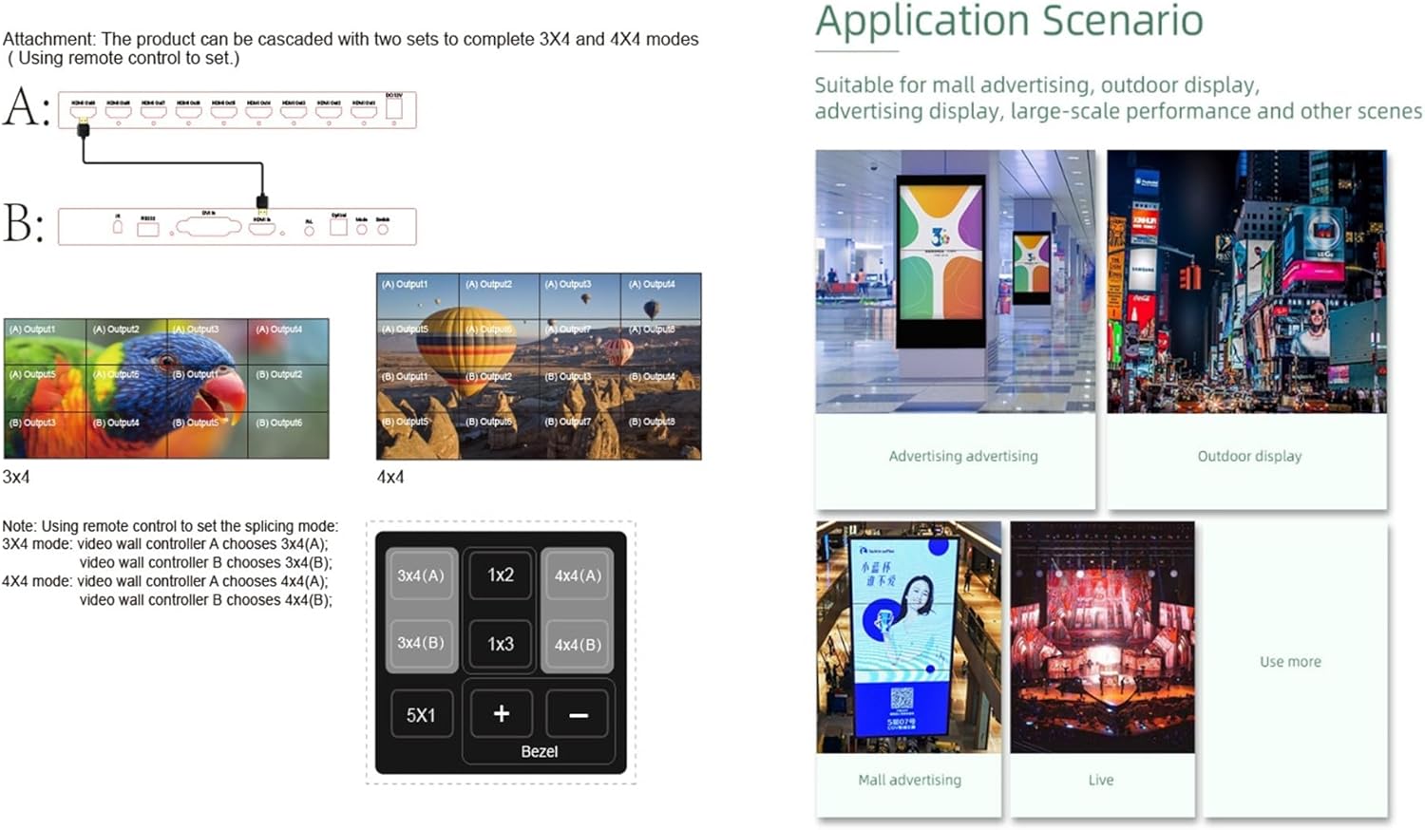The width and height of the screenshot is (1425, 830).
Task: Click "video wall controller B chooses 4x4(B);" line
Action: click(x=206, y=599)
